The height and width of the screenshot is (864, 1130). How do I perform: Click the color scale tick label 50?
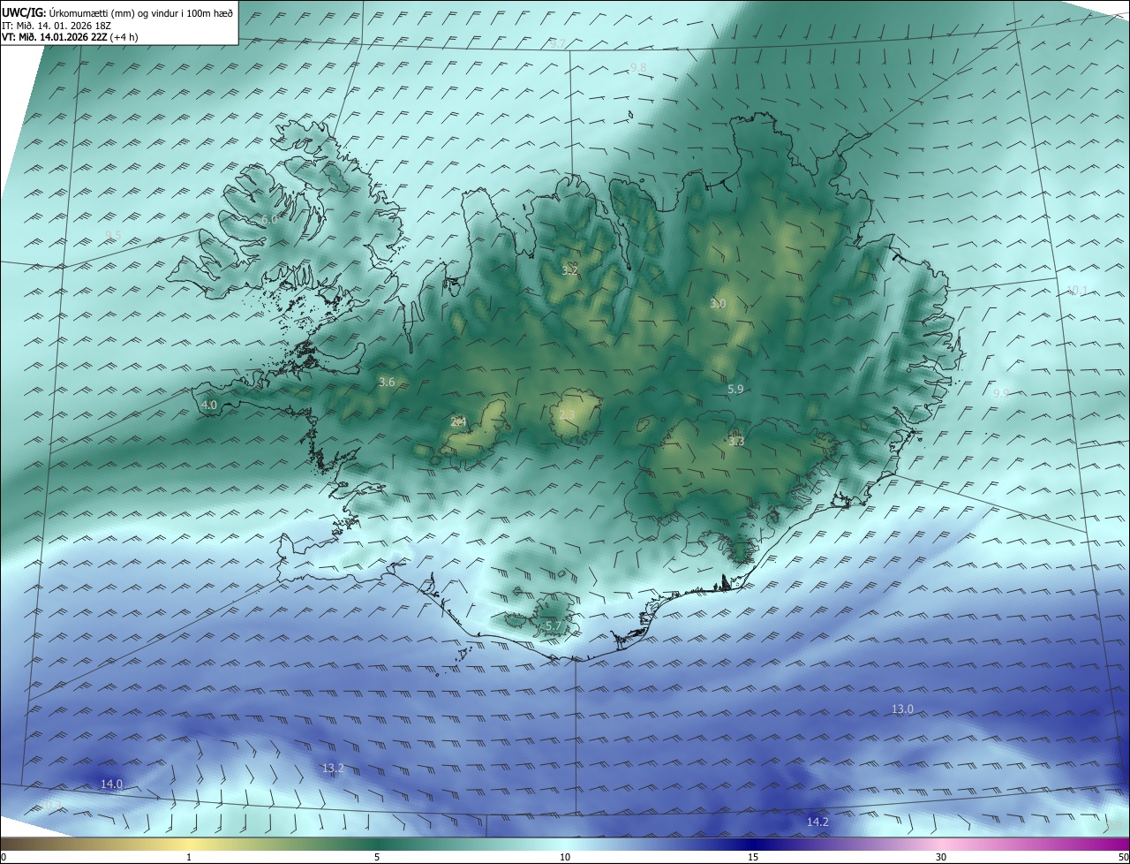click(1123, 857)
